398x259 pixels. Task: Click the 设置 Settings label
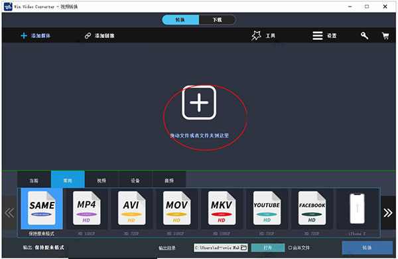[332, 36]
